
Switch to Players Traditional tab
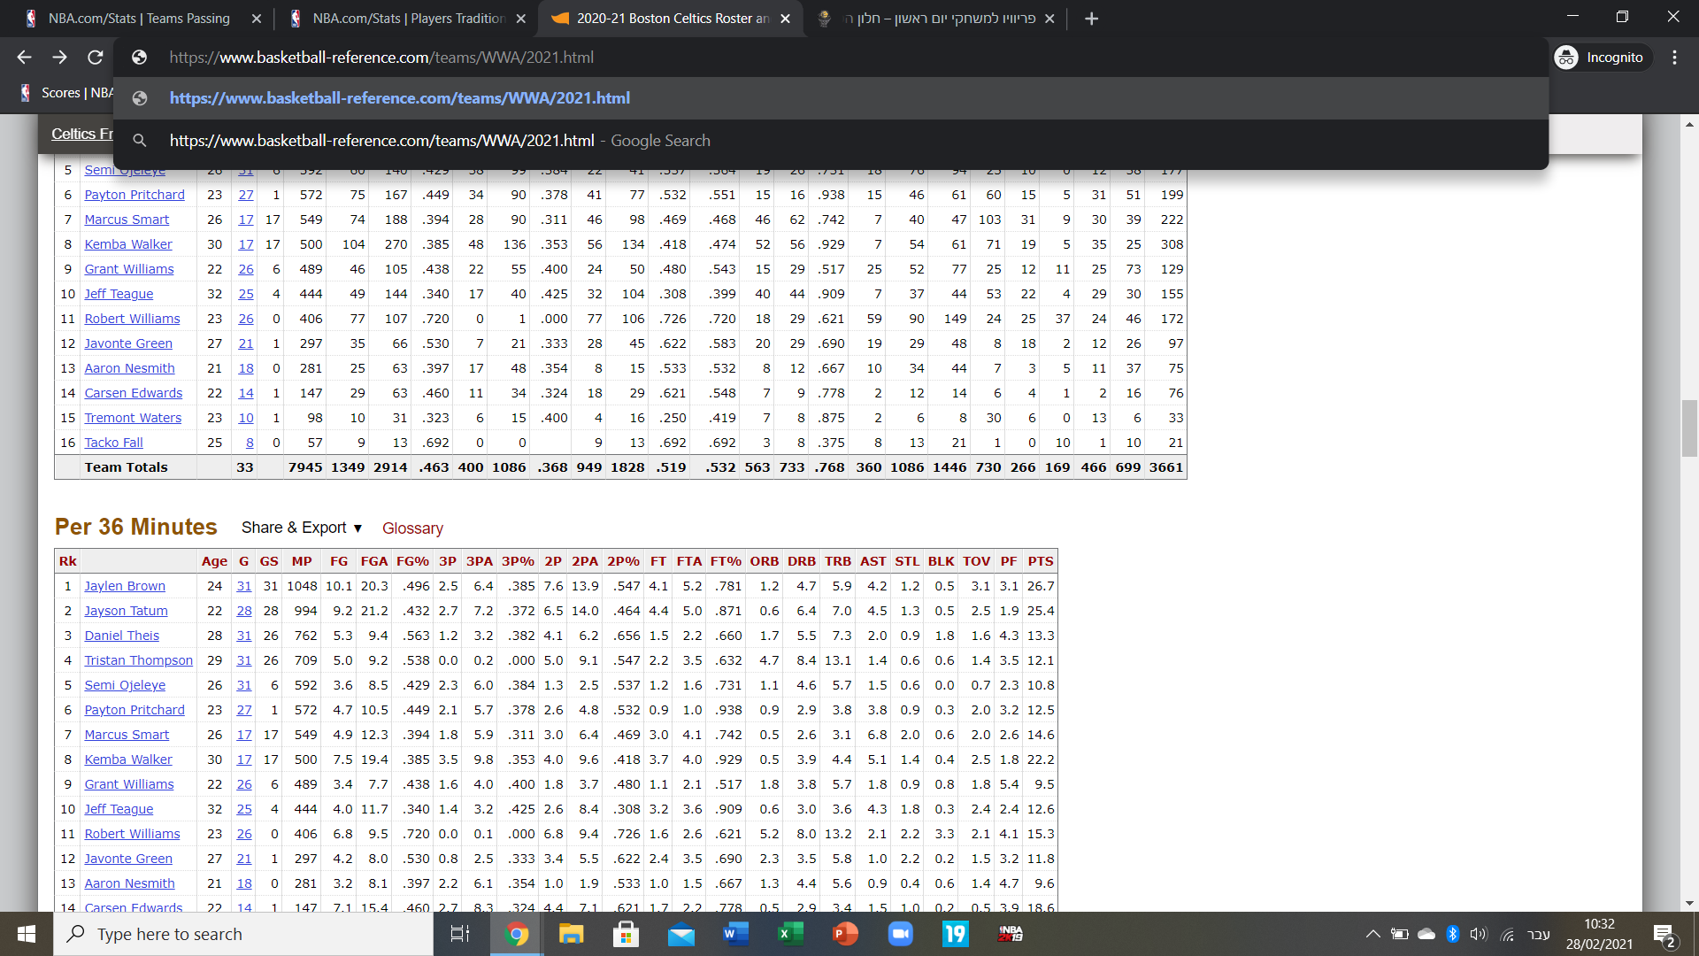[x=408, y=19]
